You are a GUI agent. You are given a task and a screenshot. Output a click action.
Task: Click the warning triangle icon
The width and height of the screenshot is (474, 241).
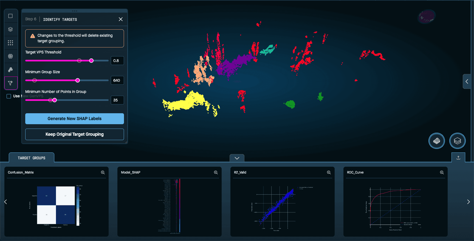tap(33, 36)
